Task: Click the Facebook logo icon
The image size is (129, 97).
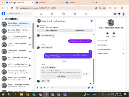Action: [3, 14]
